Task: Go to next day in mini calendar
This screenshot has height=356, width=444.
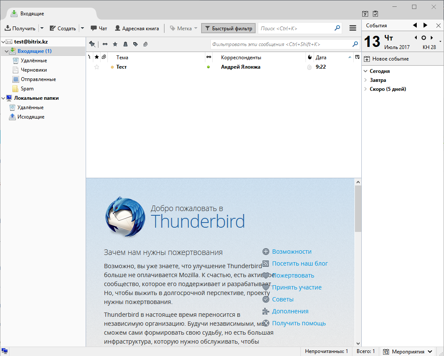Action: click(432, 38)
